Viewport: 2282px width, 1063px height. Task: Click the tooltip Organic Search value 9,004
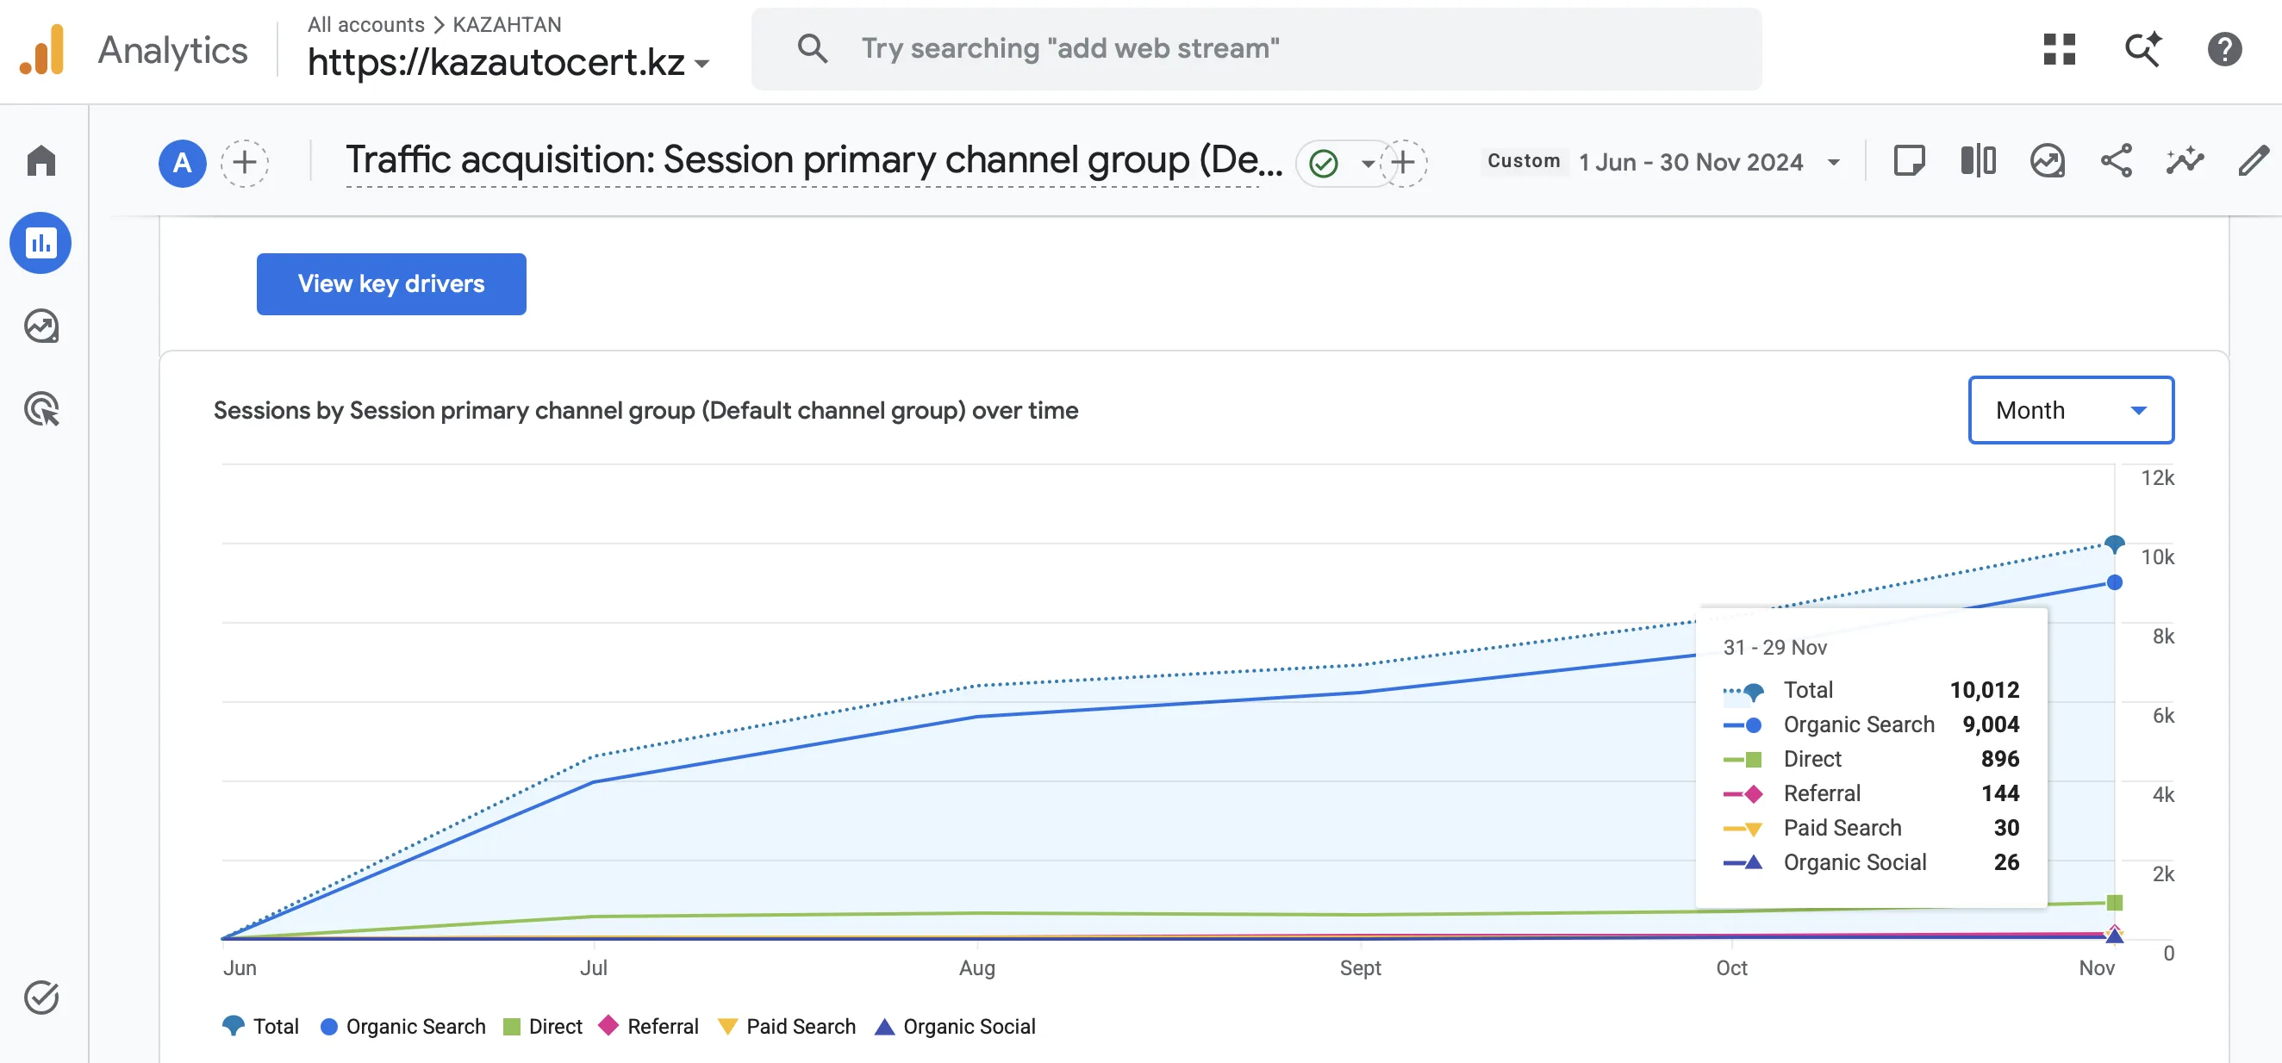pyautogui.click(x=1991, y=724)
